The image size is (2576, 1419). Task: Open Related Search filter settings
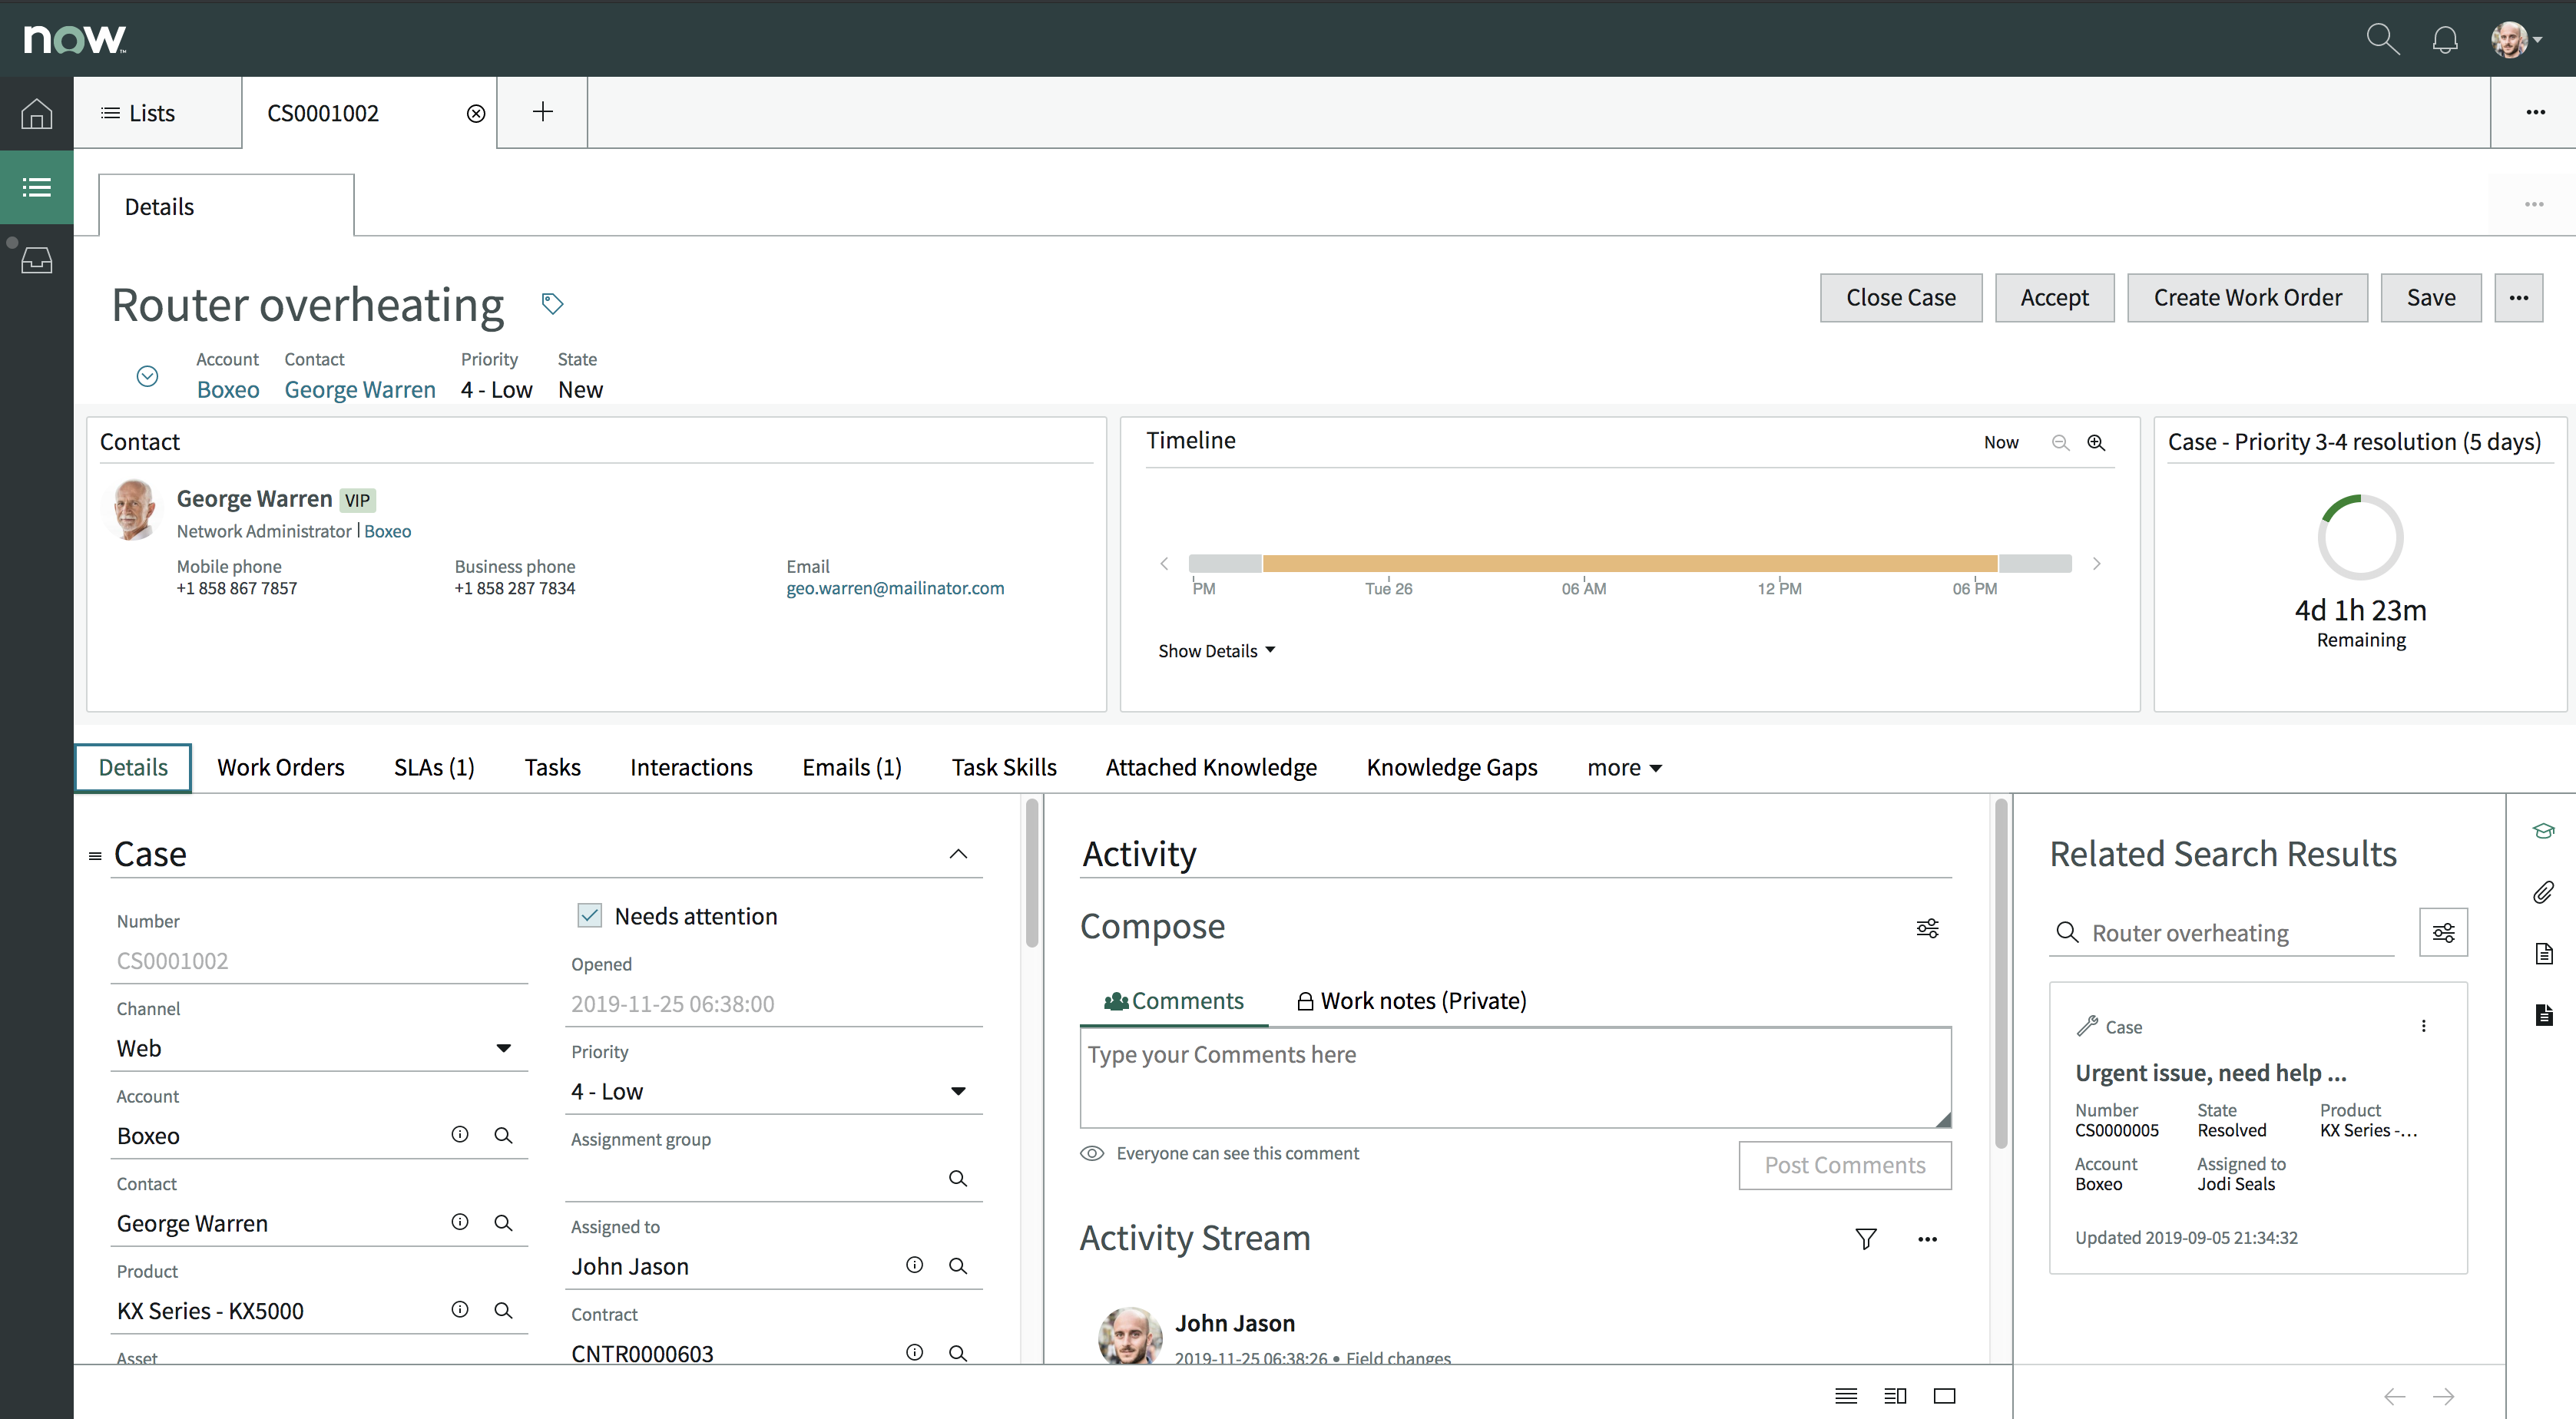coord(2443,932)
